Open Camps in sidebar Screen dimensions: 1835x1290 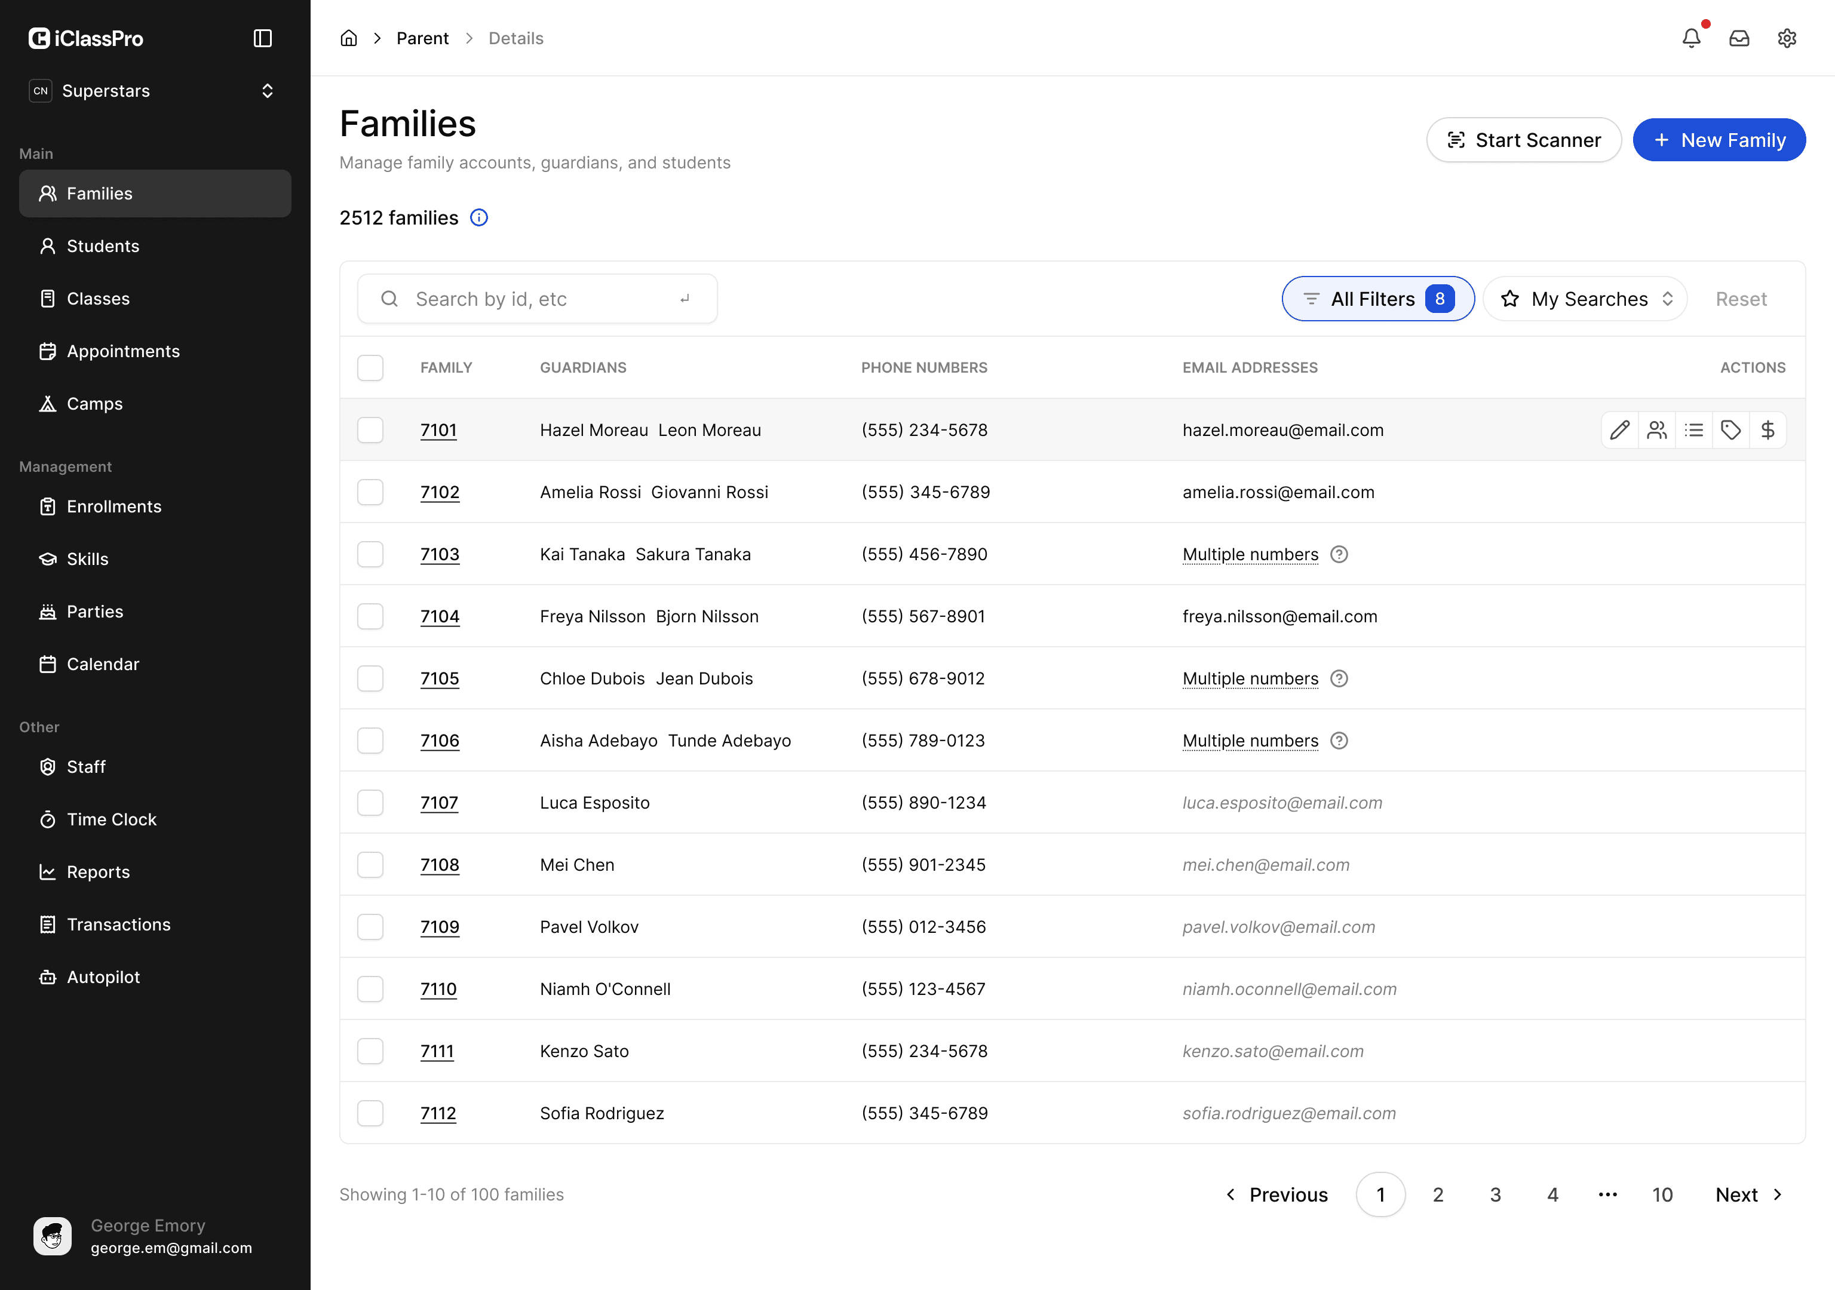coord(155,404)
